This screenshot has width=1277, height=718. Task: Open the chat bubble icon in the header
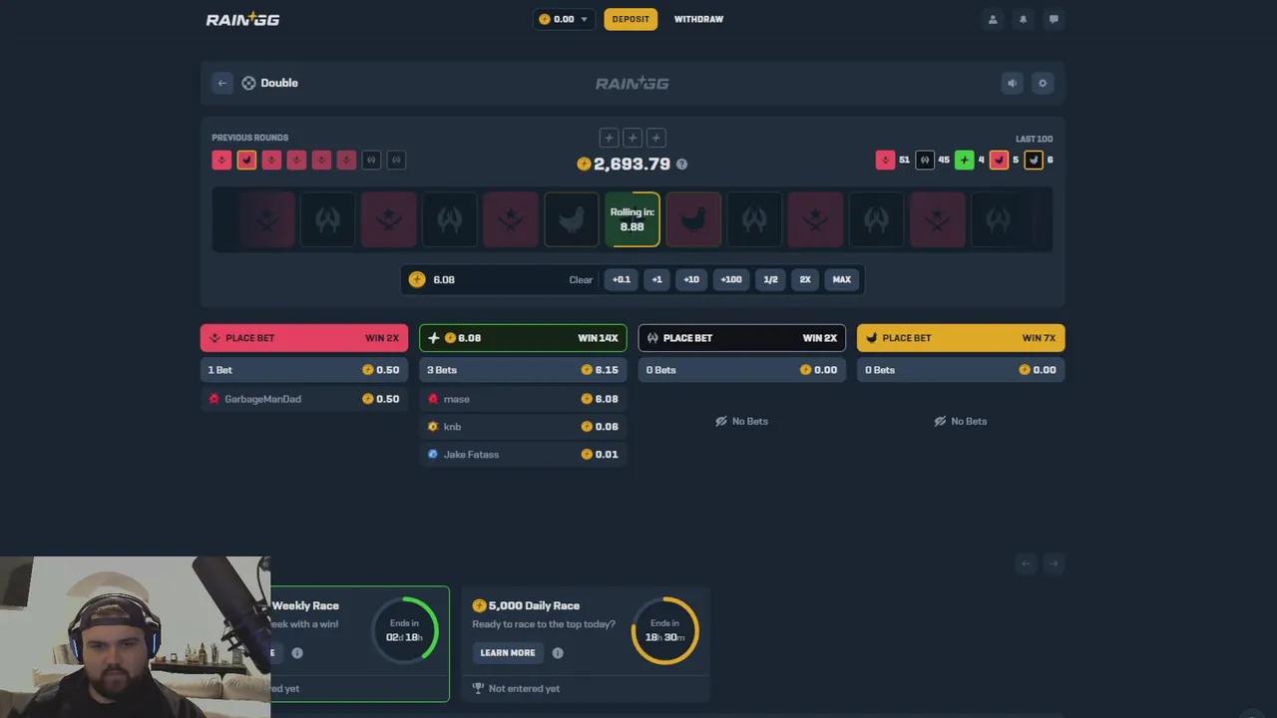click(x=1054, y=19)
